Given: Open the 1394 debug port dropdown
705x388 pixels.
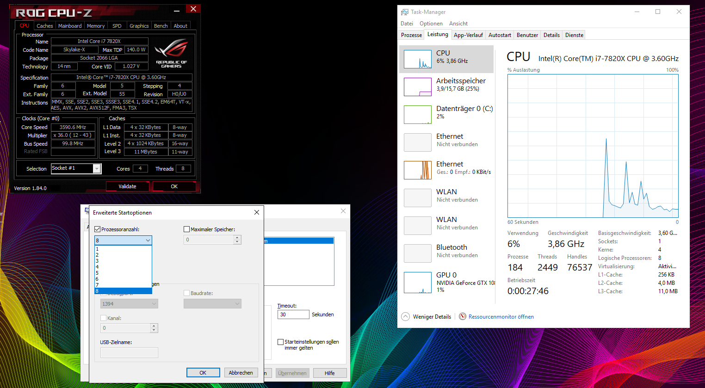Looking at the screenshot, I should pyautogui.click(x=129, y=304).
